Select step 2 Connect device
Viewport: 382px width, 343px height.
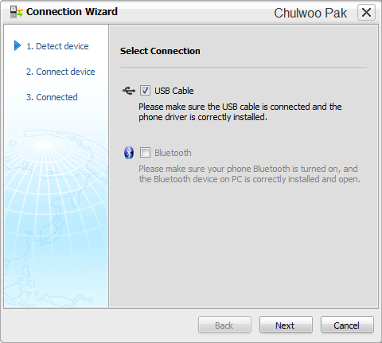click(x=60, y=72)
